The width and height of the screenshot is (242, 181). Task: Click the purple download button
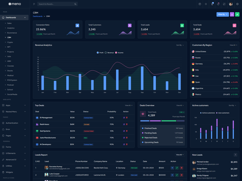232,14
